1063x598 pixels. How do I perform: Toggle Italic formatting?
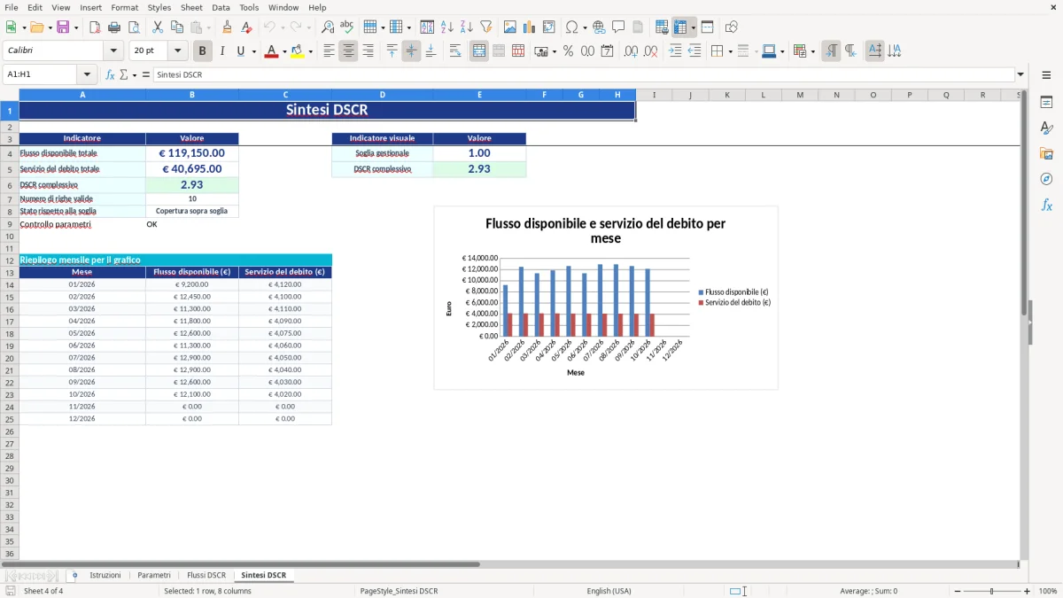click(x=222, y=51)
